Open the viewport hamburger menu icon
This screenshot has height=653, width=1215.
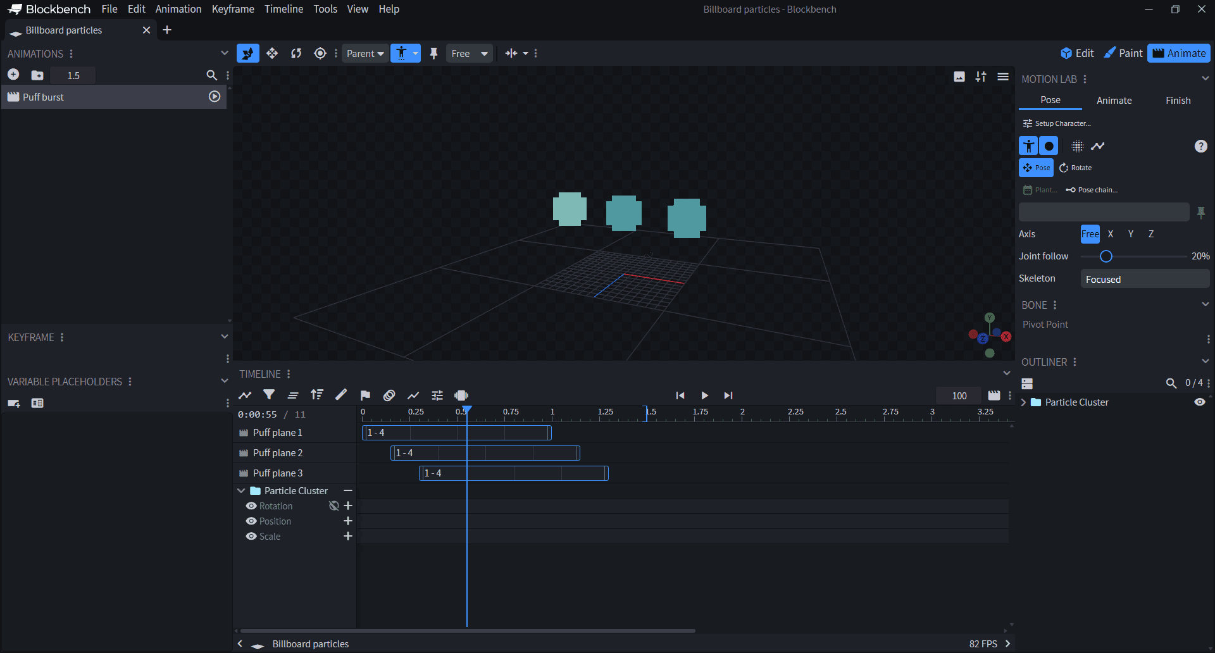[x=1003, y=77]
